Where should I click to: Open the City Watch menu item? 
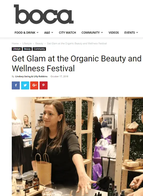click(x=67, y=33)
